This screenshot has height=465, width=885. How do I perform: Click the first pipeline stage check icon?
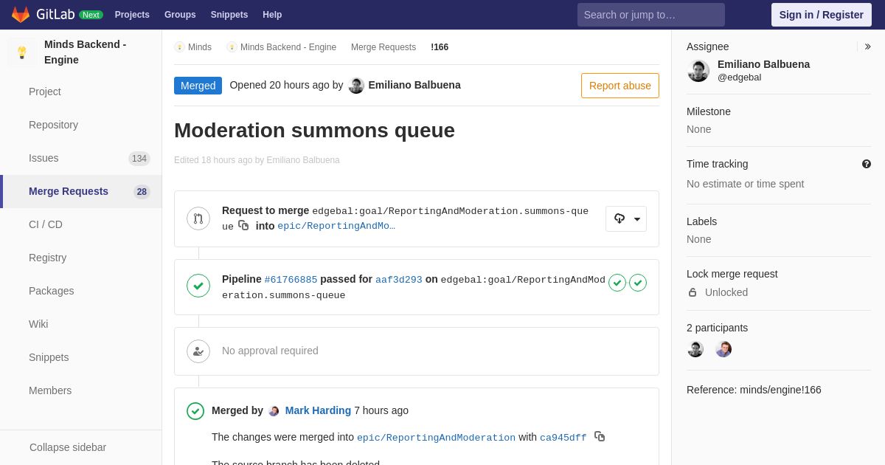click(617, 283)
